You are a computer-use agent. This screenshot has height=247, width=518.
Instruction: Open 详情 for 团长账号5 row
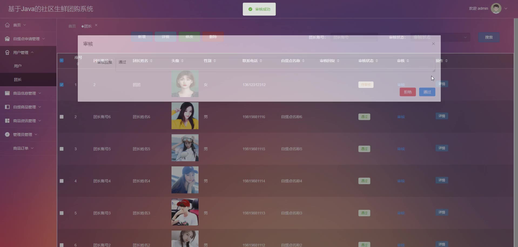442,148
